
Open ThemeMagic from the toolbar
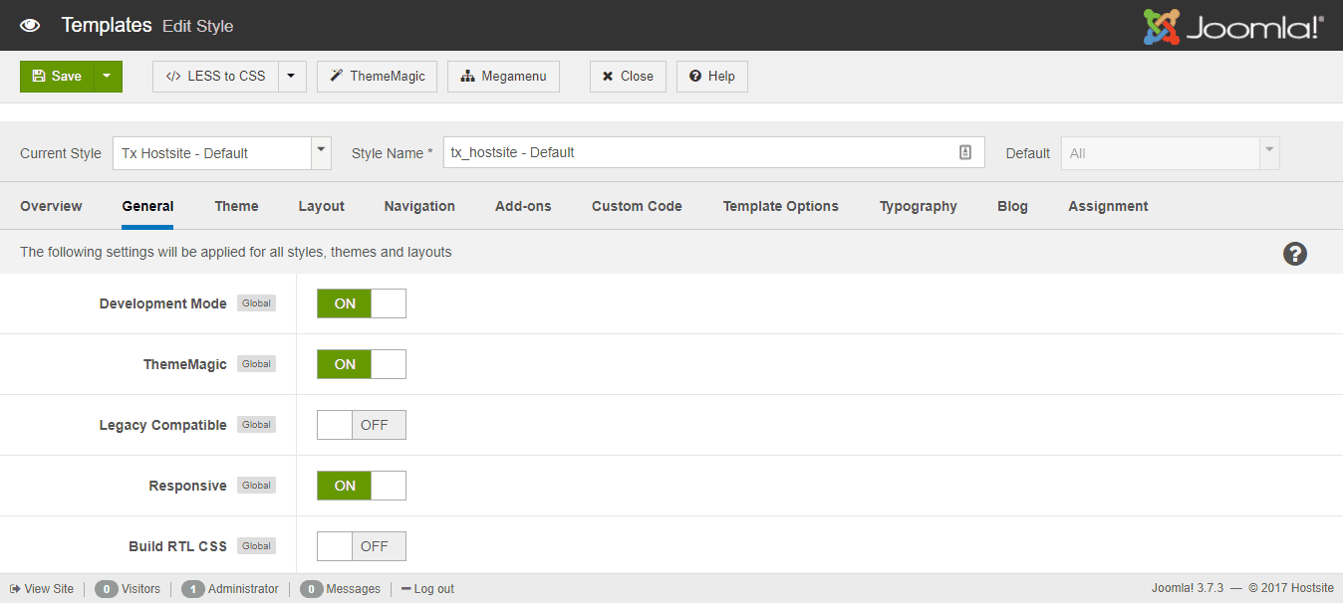tap(377, 77)
